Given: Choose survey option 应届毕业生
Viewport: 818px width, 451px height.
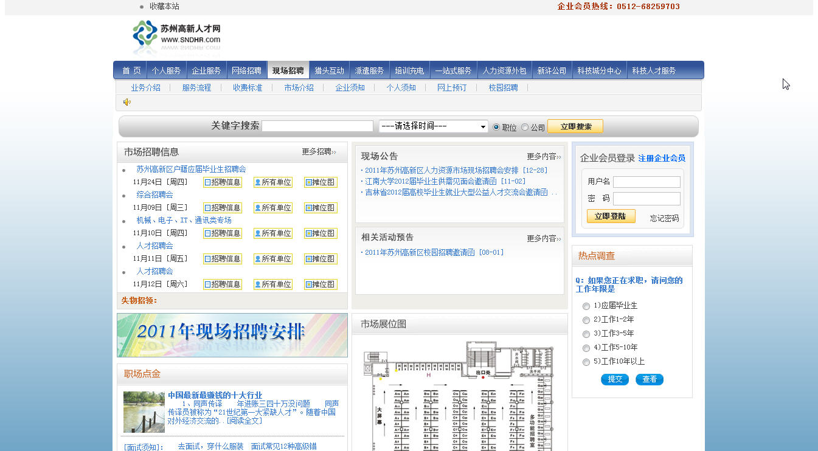Looking at the screenshot, I should [x=586, y=306].
